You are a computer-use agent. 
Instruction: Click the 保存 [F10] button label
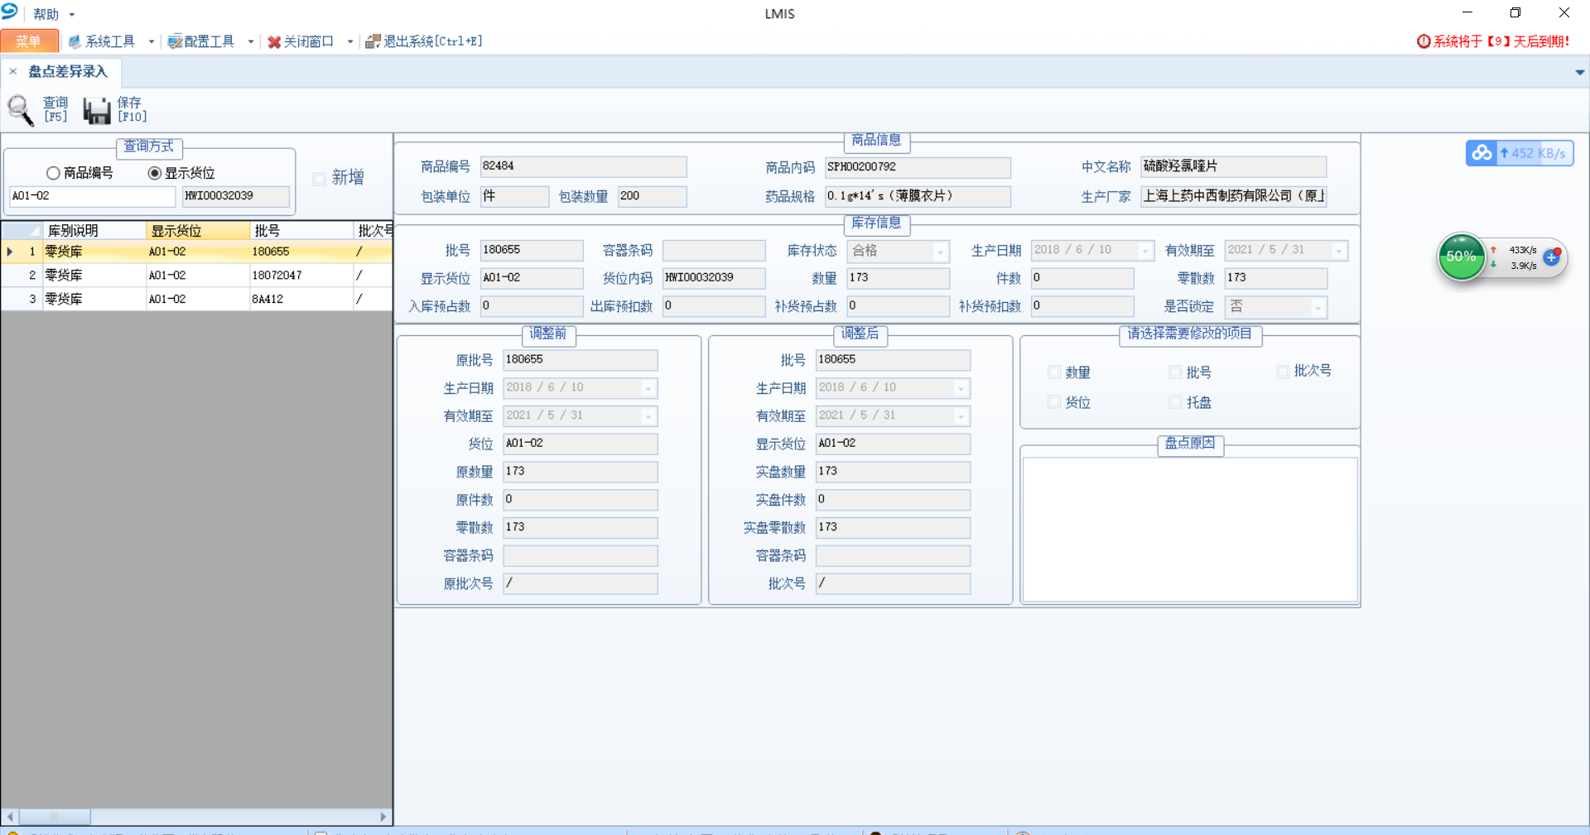[x=132, y=109]
